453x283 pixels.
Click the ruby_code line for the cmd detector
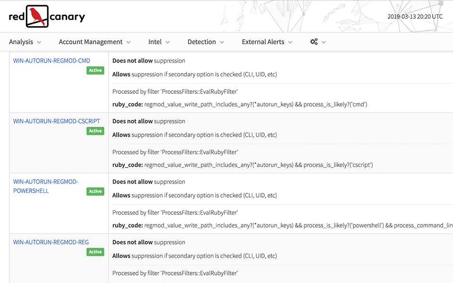pyautogui.click(x=240, y=104)
